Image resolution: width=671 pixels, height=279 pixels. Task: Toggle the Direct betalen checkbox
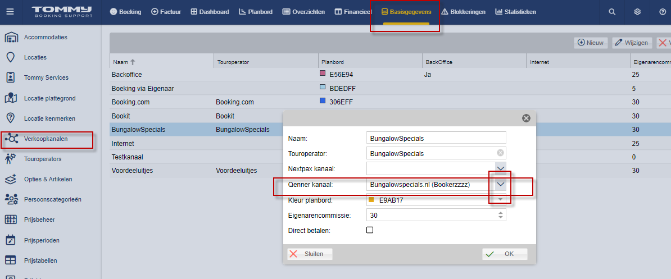click(x=370, y=230)
